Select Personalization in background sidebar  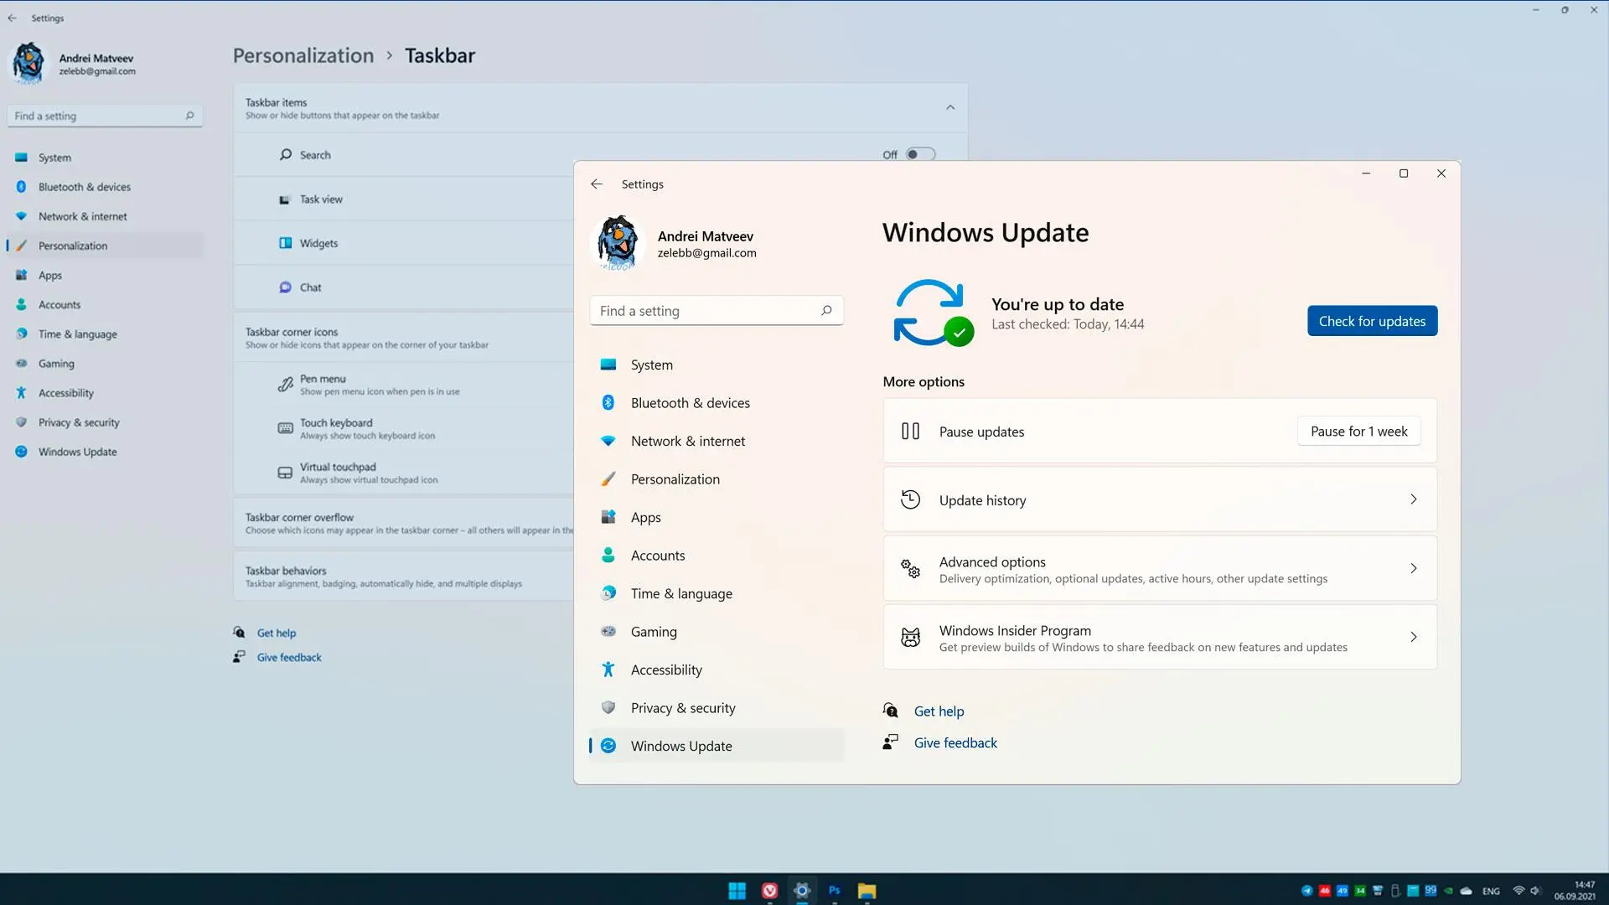105,246
